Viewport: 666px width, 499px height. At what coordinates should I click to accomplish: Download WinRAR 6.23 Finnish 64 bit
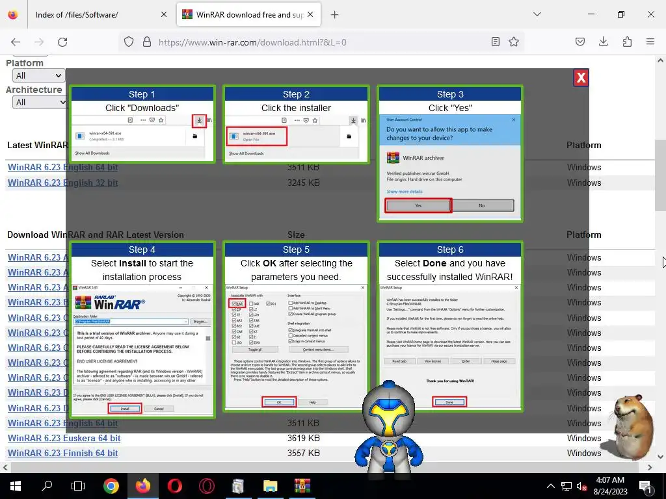[x=63, y=453]
